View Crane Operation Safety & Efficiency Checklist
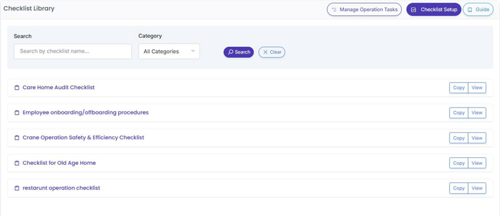The width and height of the screenshot is (500, 218). tap(477, 138)
